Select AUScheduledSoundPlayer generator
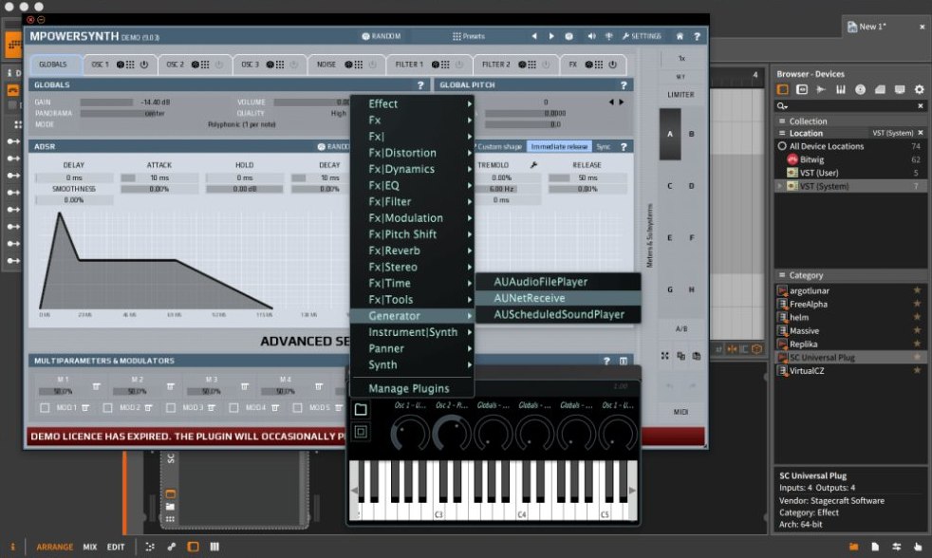The height and width of the screenshot is (558, 932). (x=558, y=314)
